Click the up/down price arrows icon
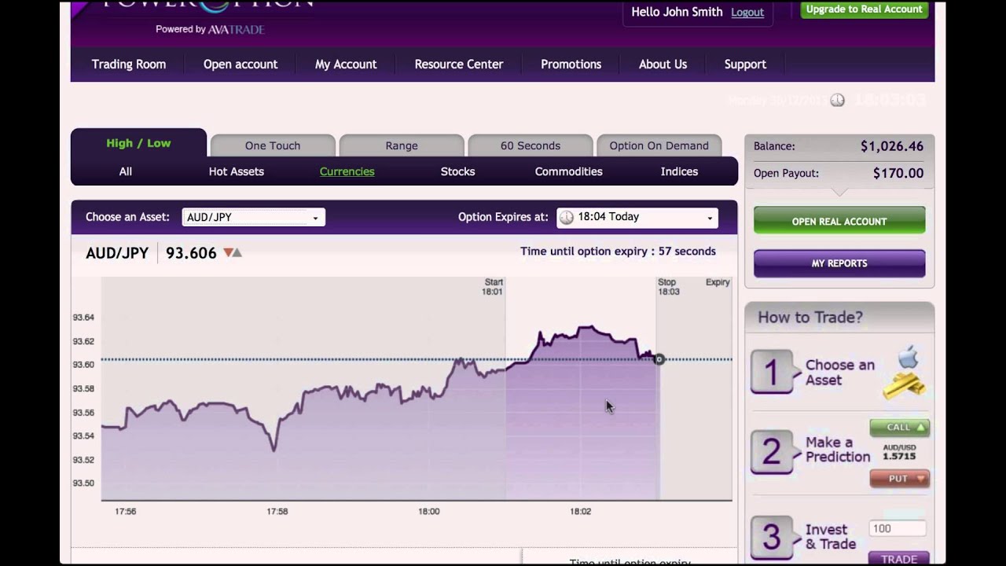The height and width of the screenshot is (566, 1006). pyautogui.click(x=233, y=252)
